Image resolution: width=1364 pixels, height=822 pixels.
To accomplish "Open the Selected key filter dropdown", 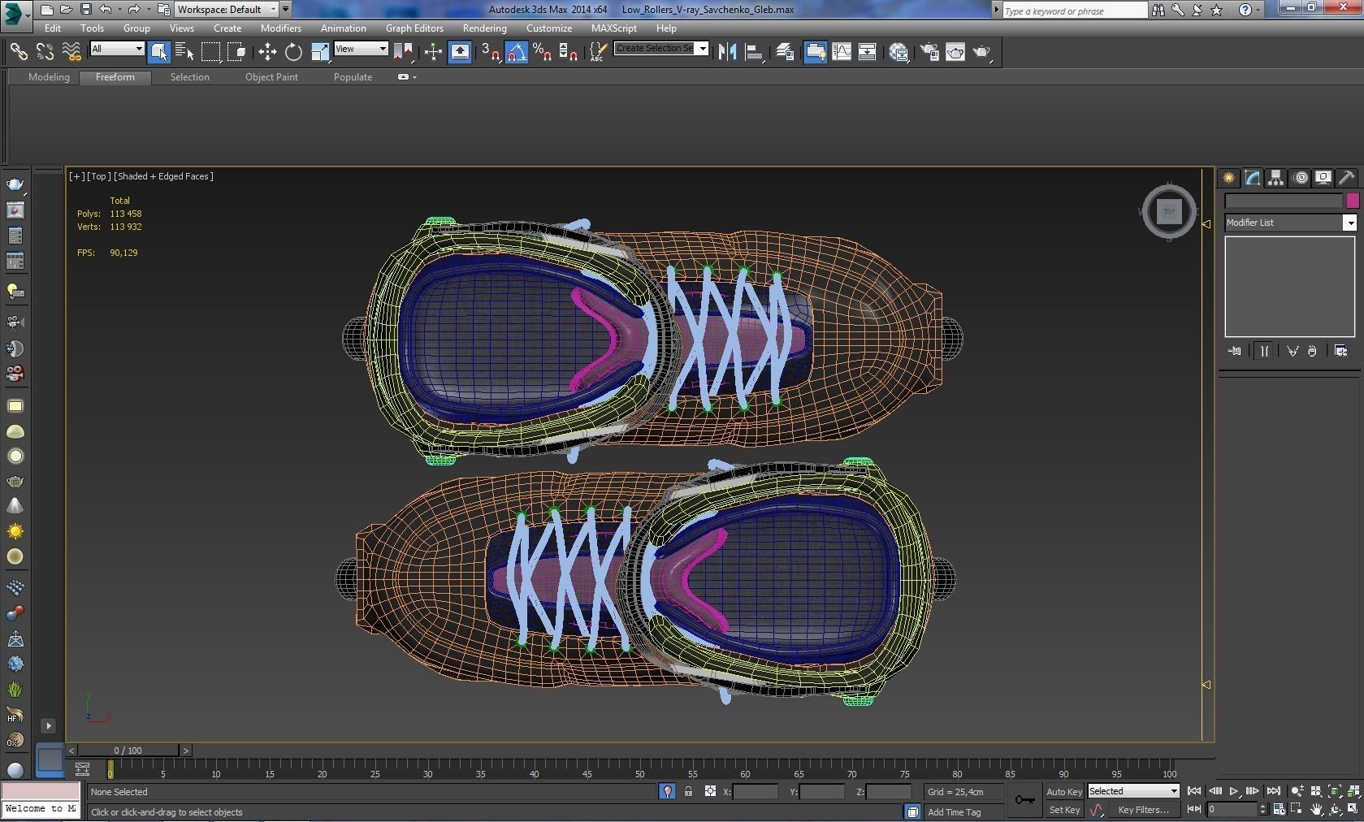I will click(1133, 791).
